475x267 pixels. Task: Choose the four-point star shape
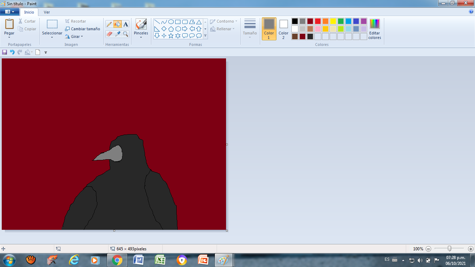[164, 35]
